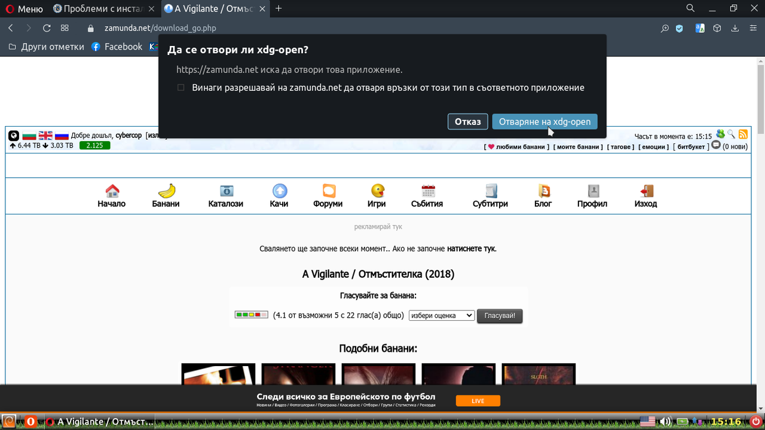
Task: Switch to the Проблеми с инстал tab
Action: coord(105,8)
